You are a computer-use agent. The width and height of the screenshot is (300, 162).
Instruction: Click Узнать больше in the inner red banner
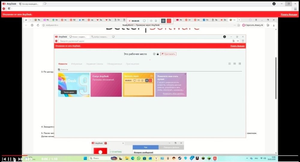pyautogui.click(x=237, y=46)
